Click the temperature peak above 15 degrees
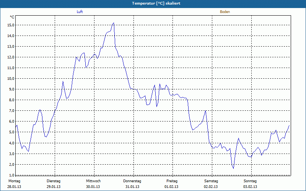306x191 pixels. [114, 23]
